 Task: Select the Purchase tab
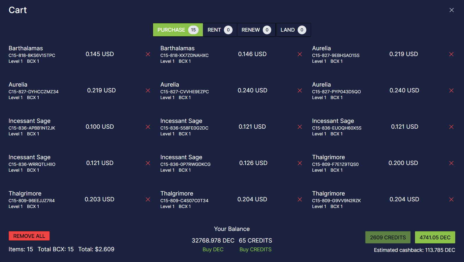click(178, 30)
